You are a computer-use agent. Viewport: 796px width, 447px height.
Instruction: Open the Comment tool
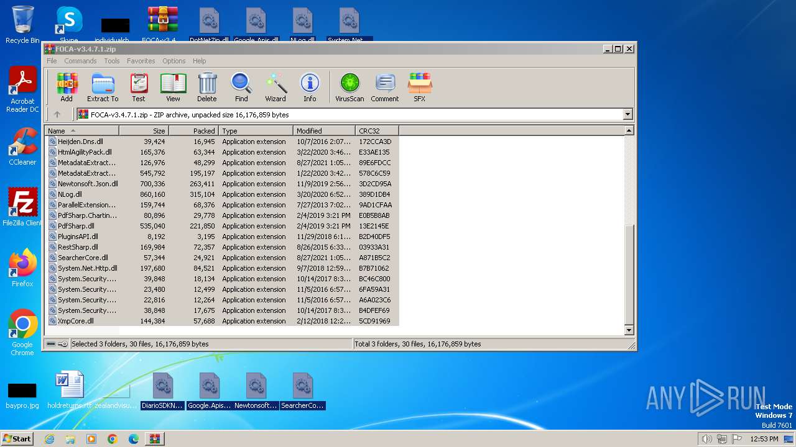pos(385,88)
